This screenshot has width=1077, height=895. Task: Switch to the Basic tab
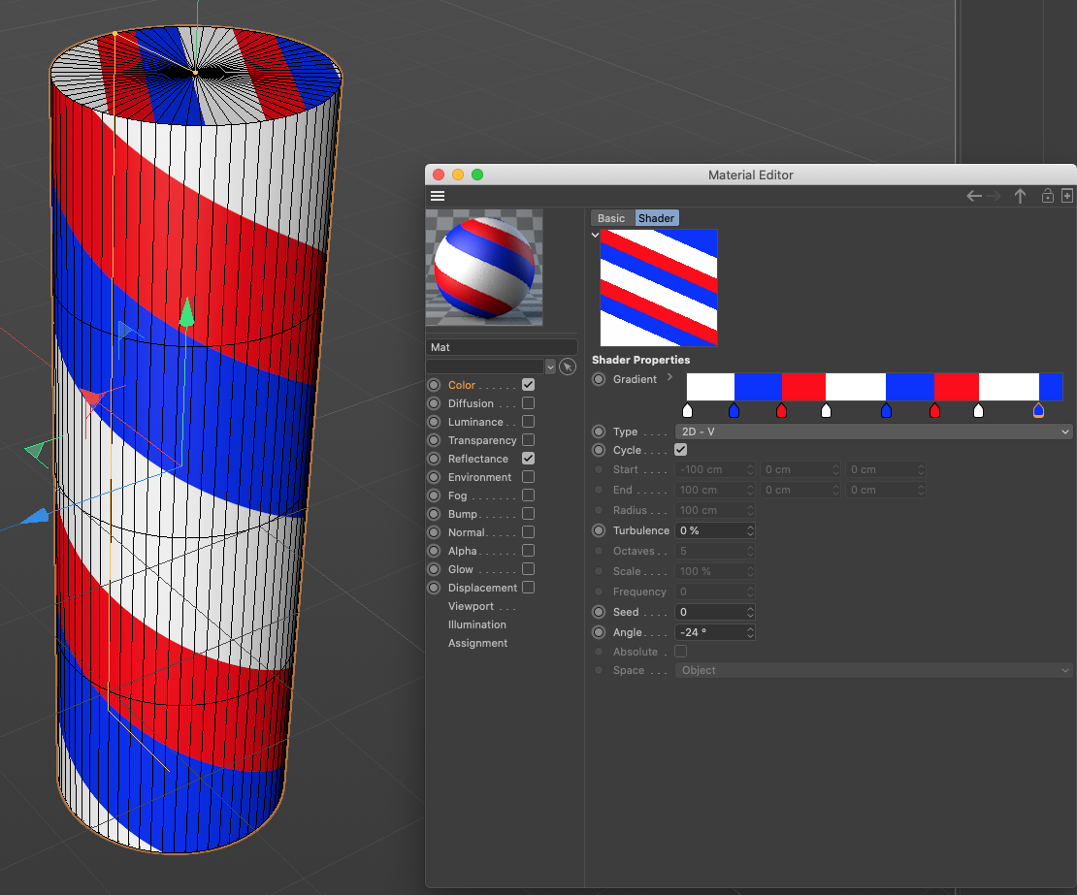click(611, 218)
